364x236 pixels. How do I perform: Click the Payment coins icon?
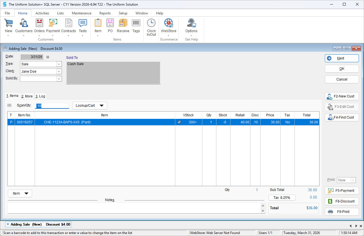click(53, 23)
